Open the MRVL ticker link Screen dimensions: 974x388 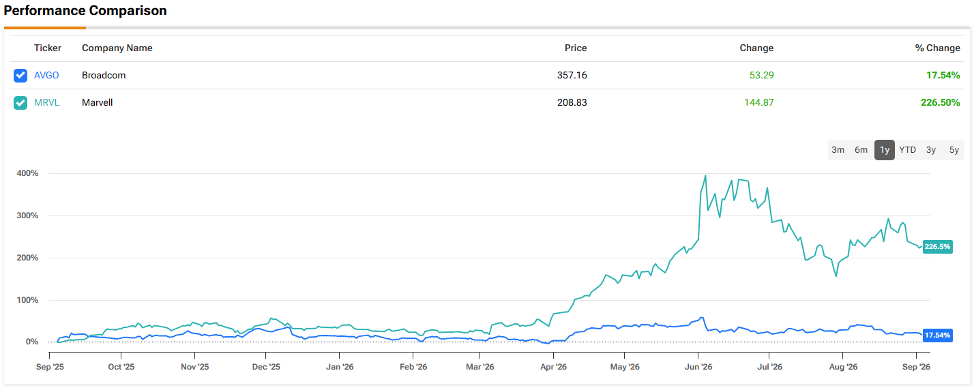47,103
